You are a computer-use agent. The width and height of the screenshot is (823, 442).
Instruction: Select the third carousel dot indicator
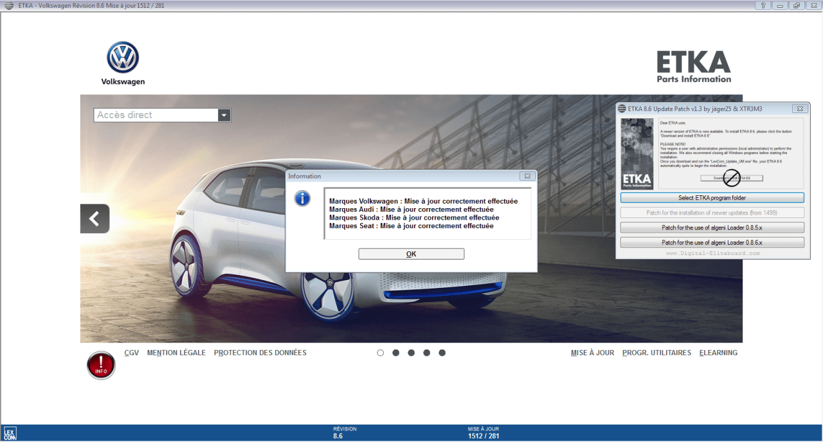(x=411, y=353)
